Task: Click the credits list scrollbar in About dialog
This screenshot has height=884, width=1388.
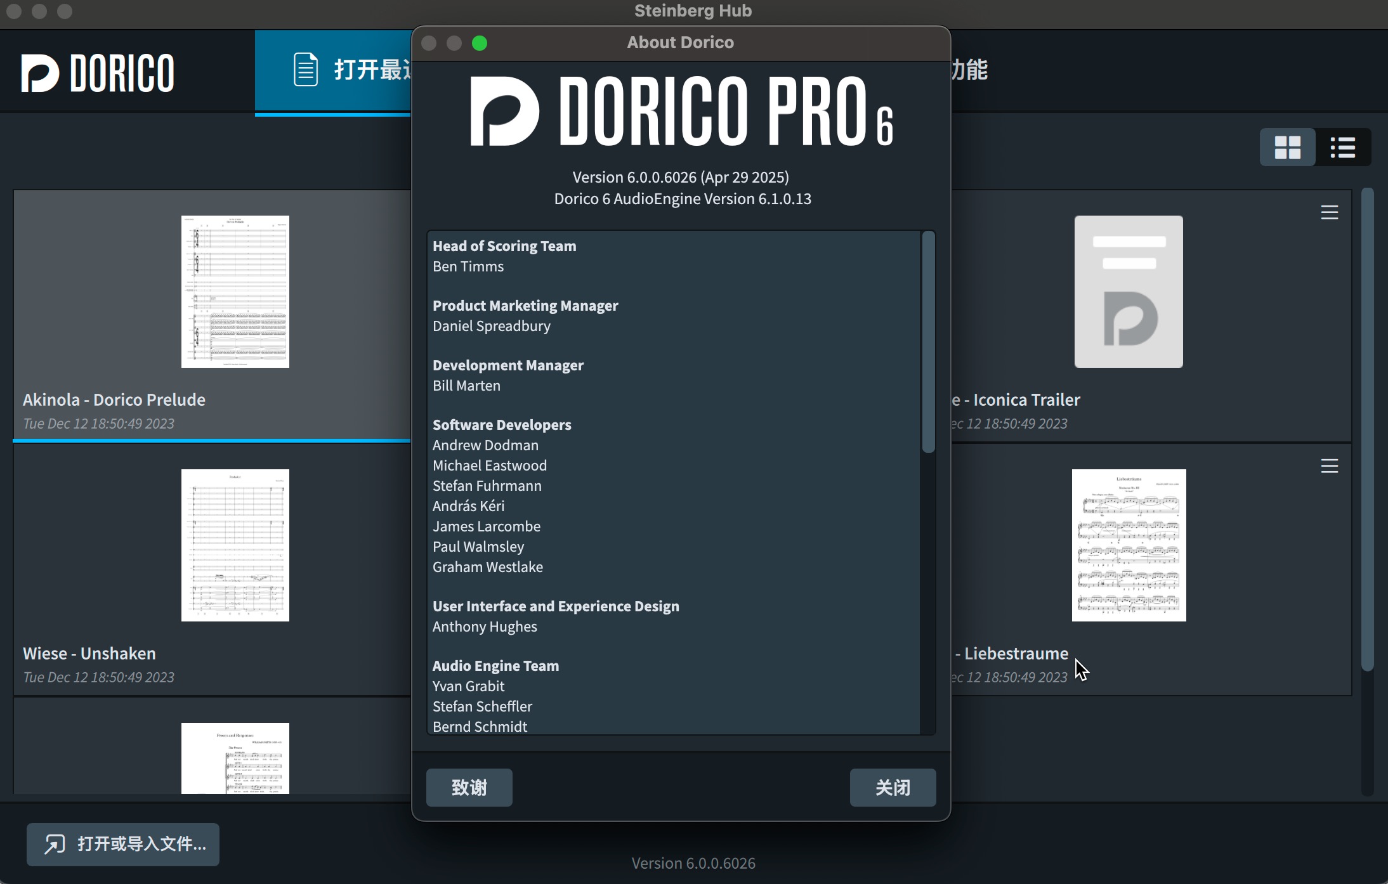Action: tap(928, 342)
